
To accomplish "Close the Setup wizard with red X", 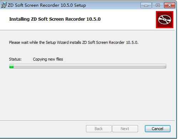I will pos(169,5).
